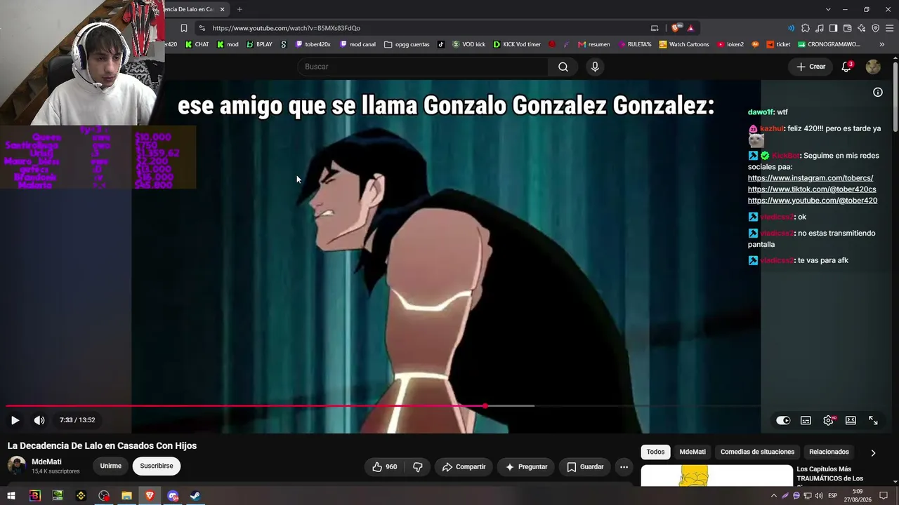Start voice search with the microphone icon

[x=595, y=67]
